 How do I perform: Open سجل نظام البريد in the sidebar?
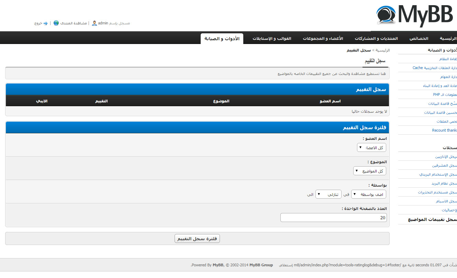pyautogui.click(x=444, y=184)
